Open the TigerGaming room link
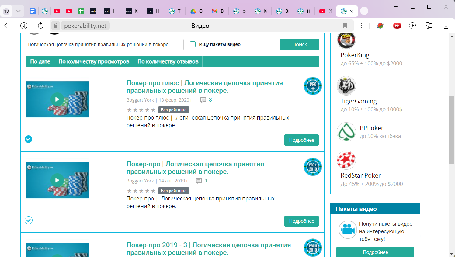 tap(359, 101)
